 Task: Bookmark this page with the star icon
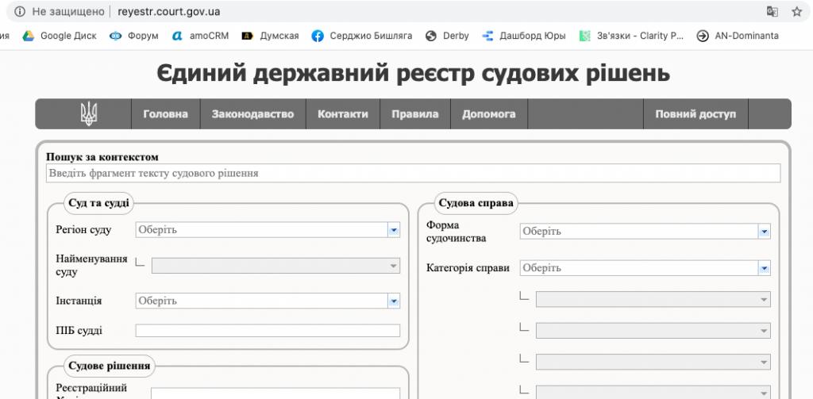(x=796, y=11)
